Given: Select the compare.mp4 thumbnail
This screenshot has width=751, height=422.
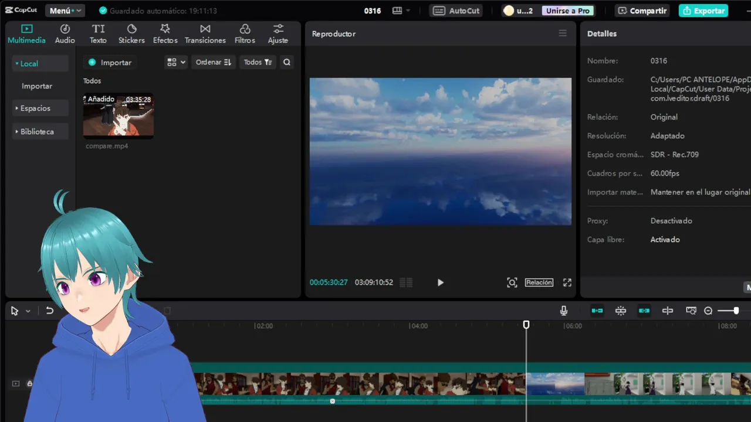Looking at the screenshot, I should 118,115.
